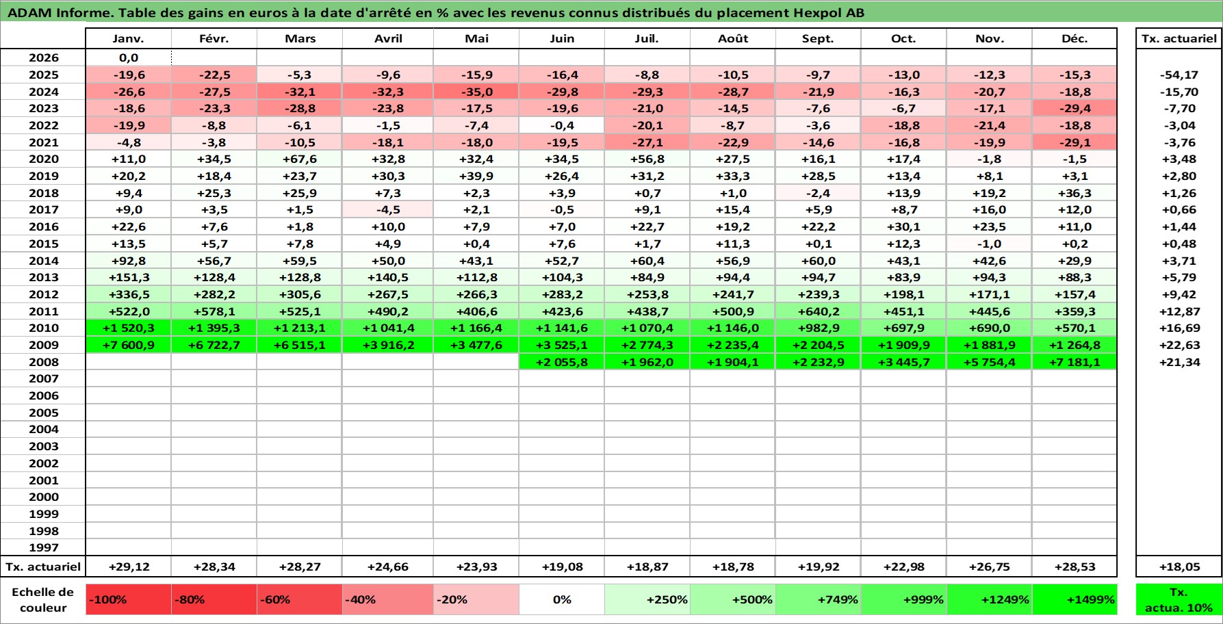Click the +999% color scale swatch
Viewport: 1223px width, 624px height.
coord(904,599)
